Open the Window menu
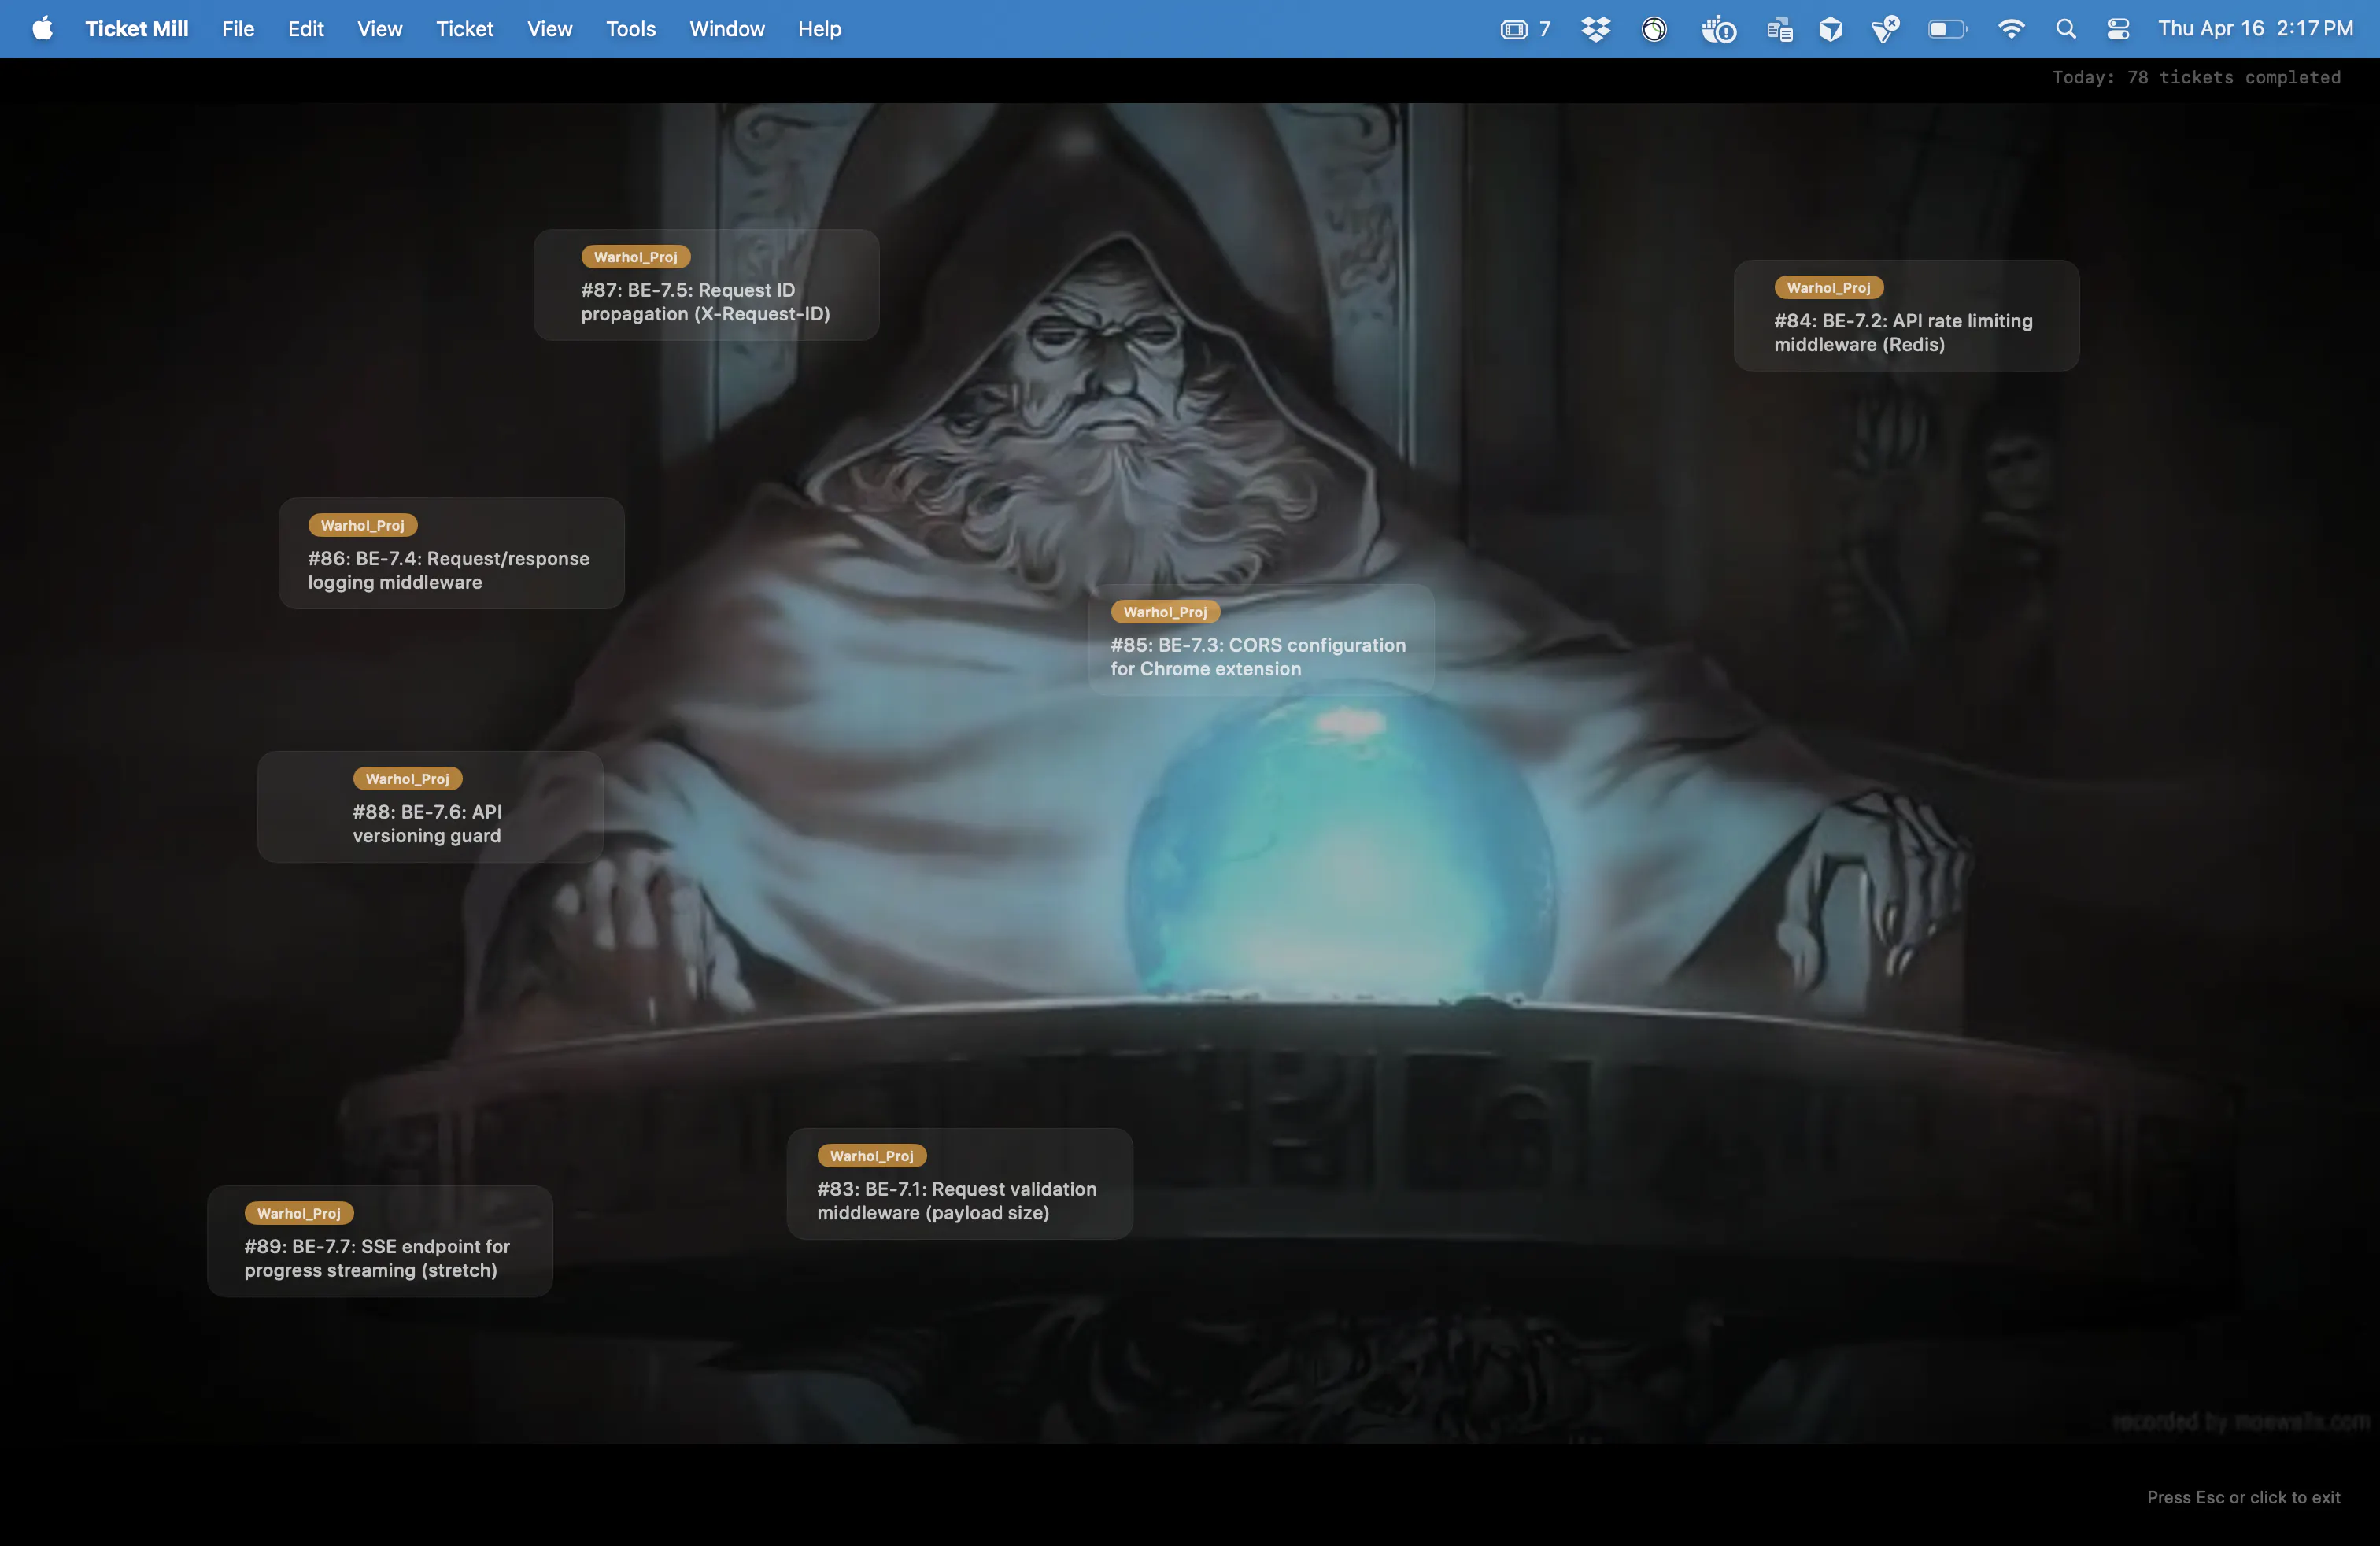Image resolution: width=2380 pixels, height=1546 pixels. (727, 29)
